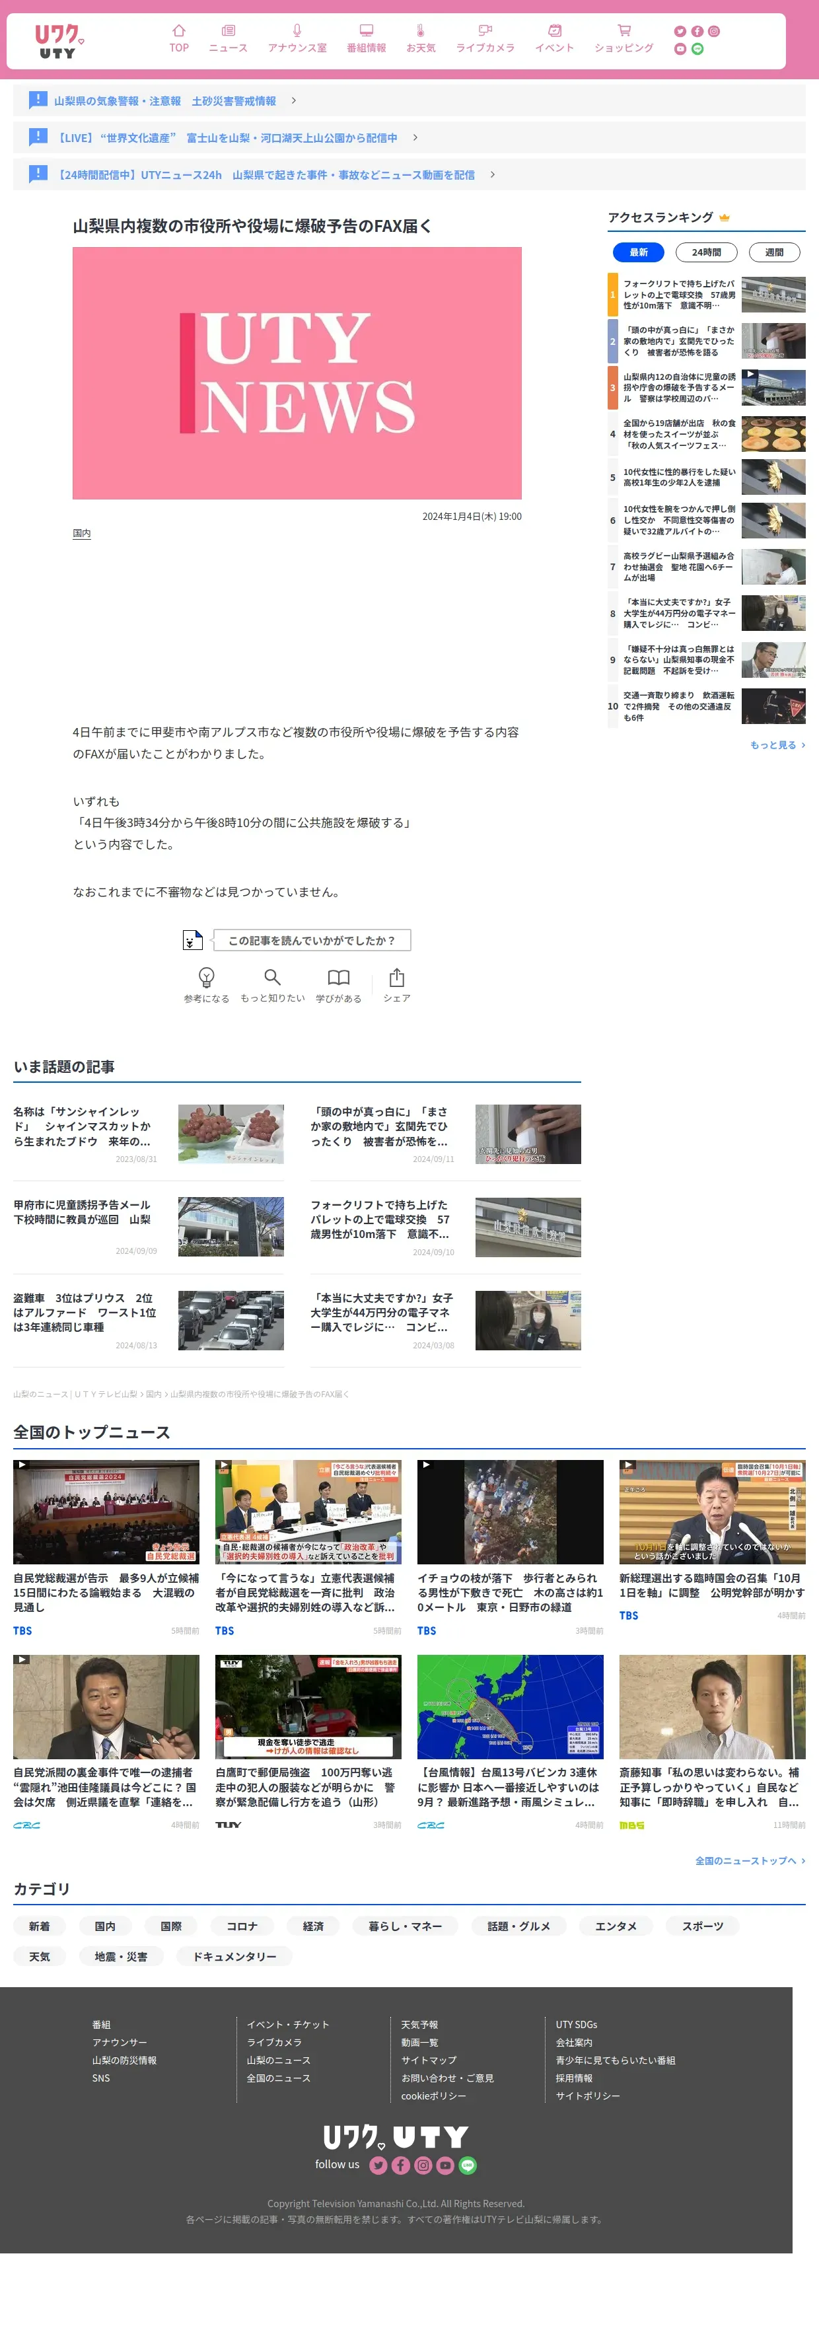Select the 話題・グルメ category
The width and height of the screenshot is (819, 2334).
[518, 1925]
